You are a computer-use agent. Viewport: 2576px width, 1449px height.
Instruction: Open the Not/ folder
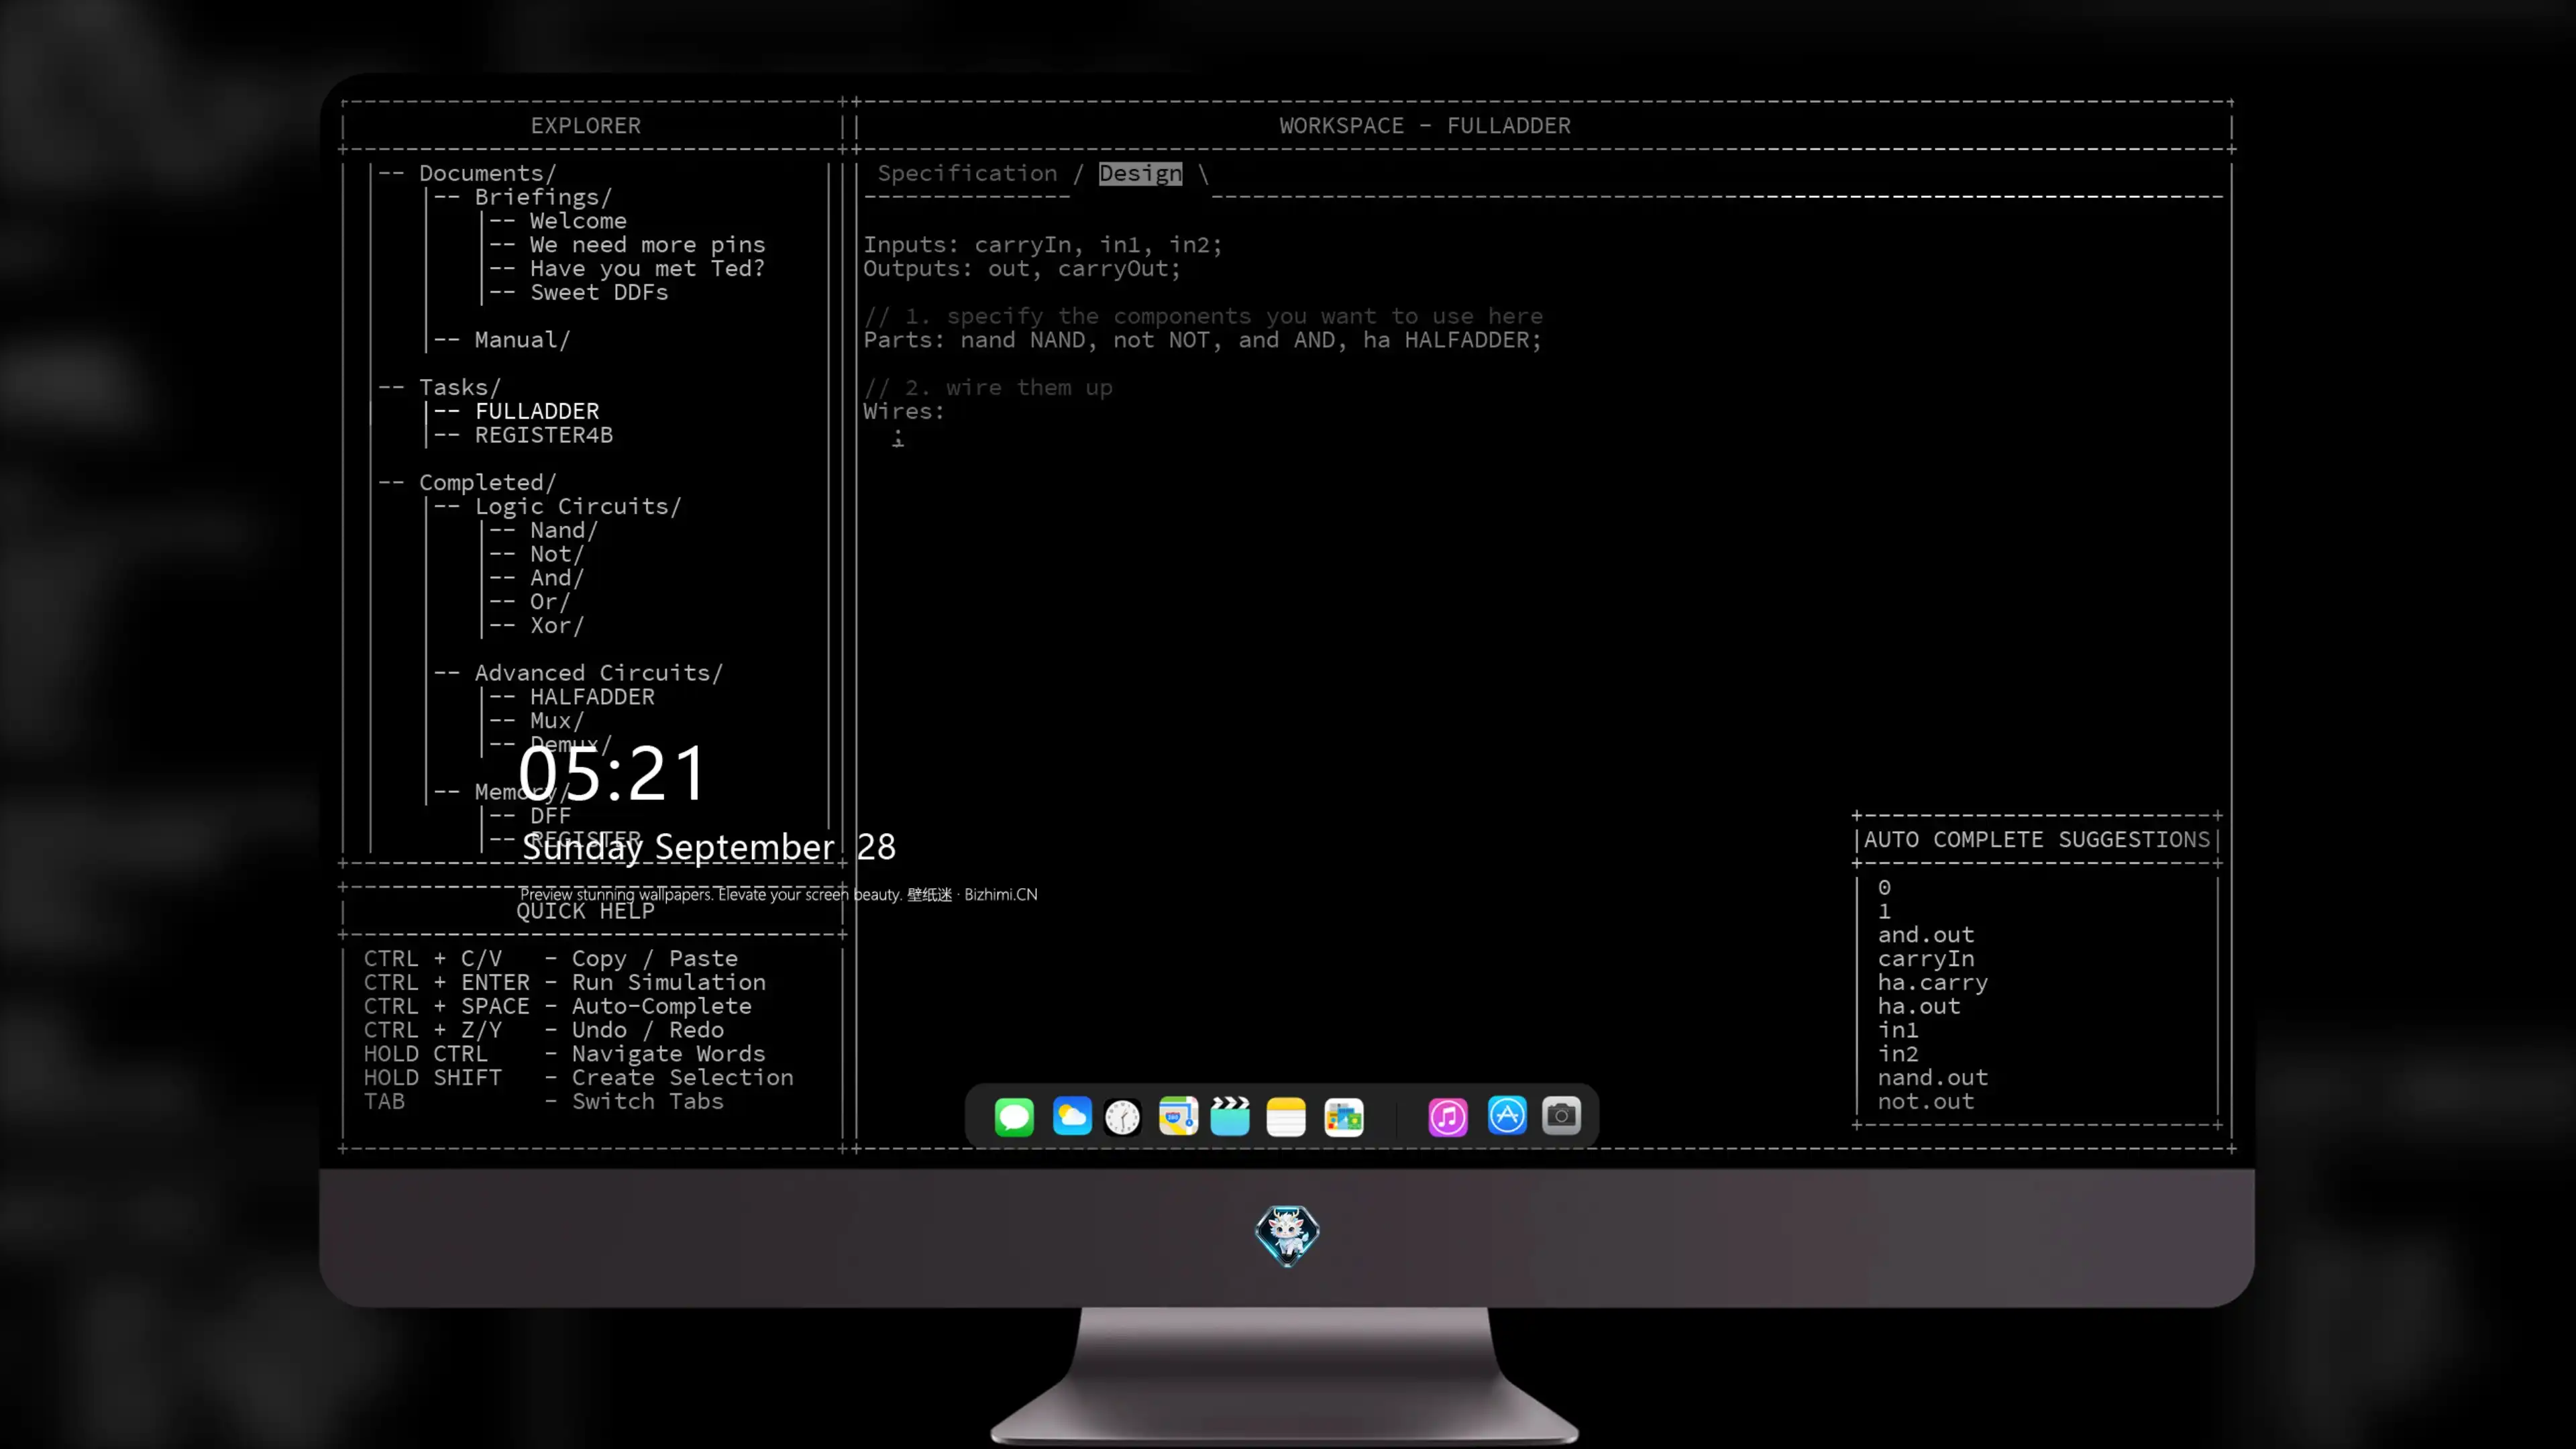coord(556,554)
